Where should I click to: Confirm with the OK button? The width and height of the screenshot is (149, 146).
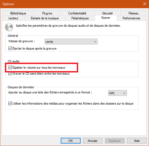(x=71, y=141)
